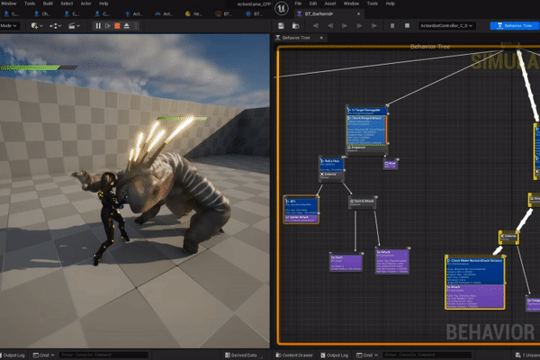Open Cmd dropdown in behavior tree editor
This screenshot has width=540, height=360.
[367, 355]
